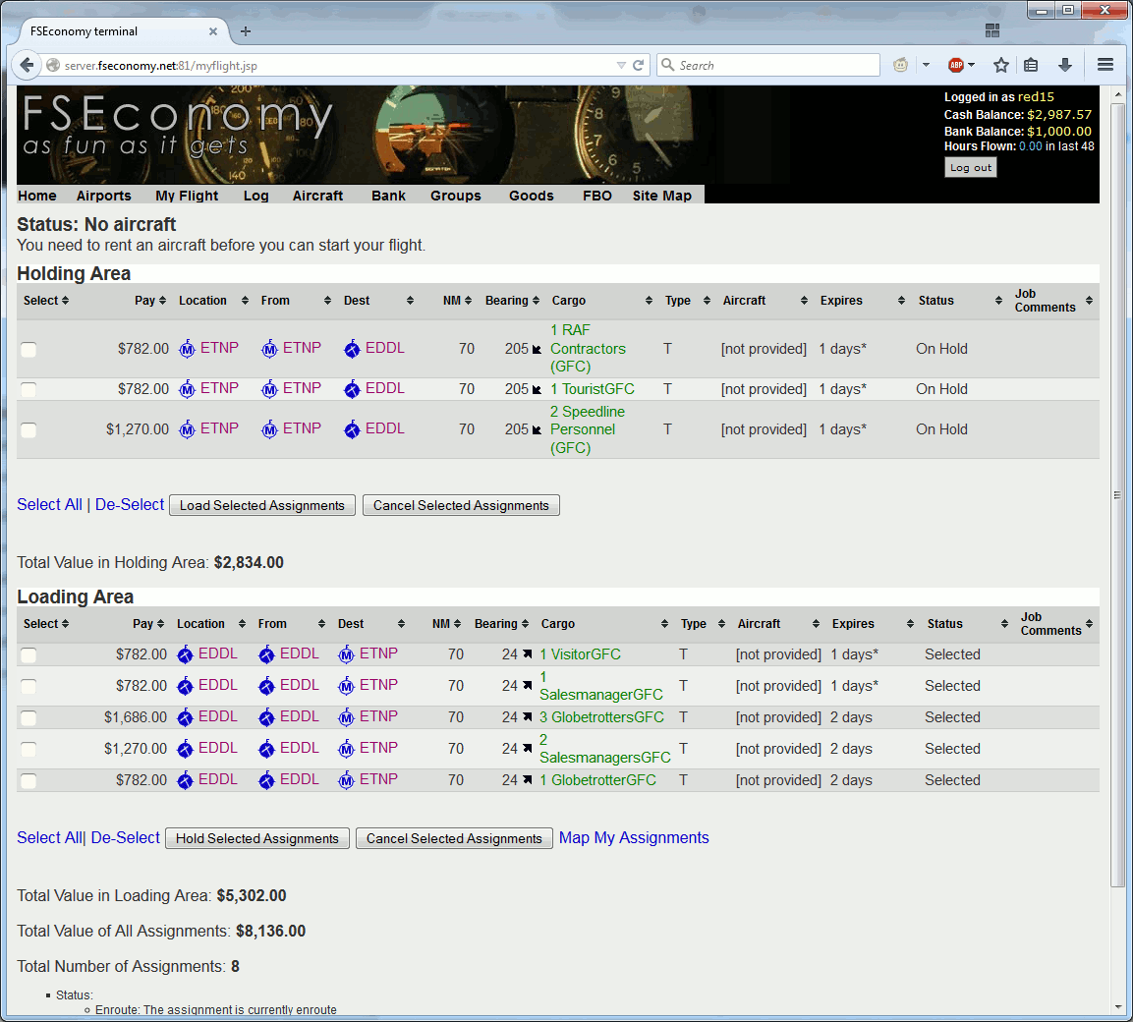Open address bar history dropdown arrow
This screenshot has width=1133, height=1022.
coord(621,65)
